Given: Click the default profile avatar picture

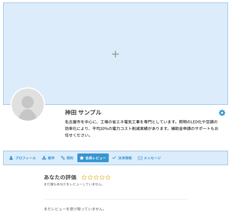Looking at the screenshot, I should point(28,105).
